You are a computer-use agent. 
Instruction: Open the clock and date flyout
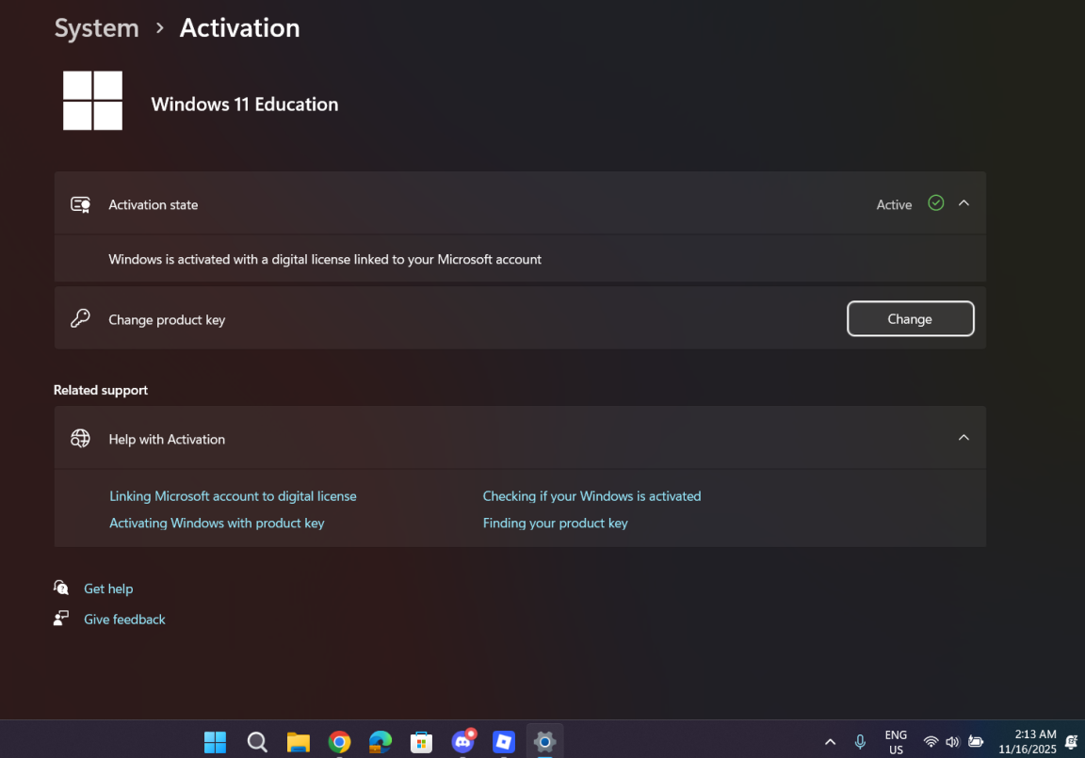coord(1028,742)
